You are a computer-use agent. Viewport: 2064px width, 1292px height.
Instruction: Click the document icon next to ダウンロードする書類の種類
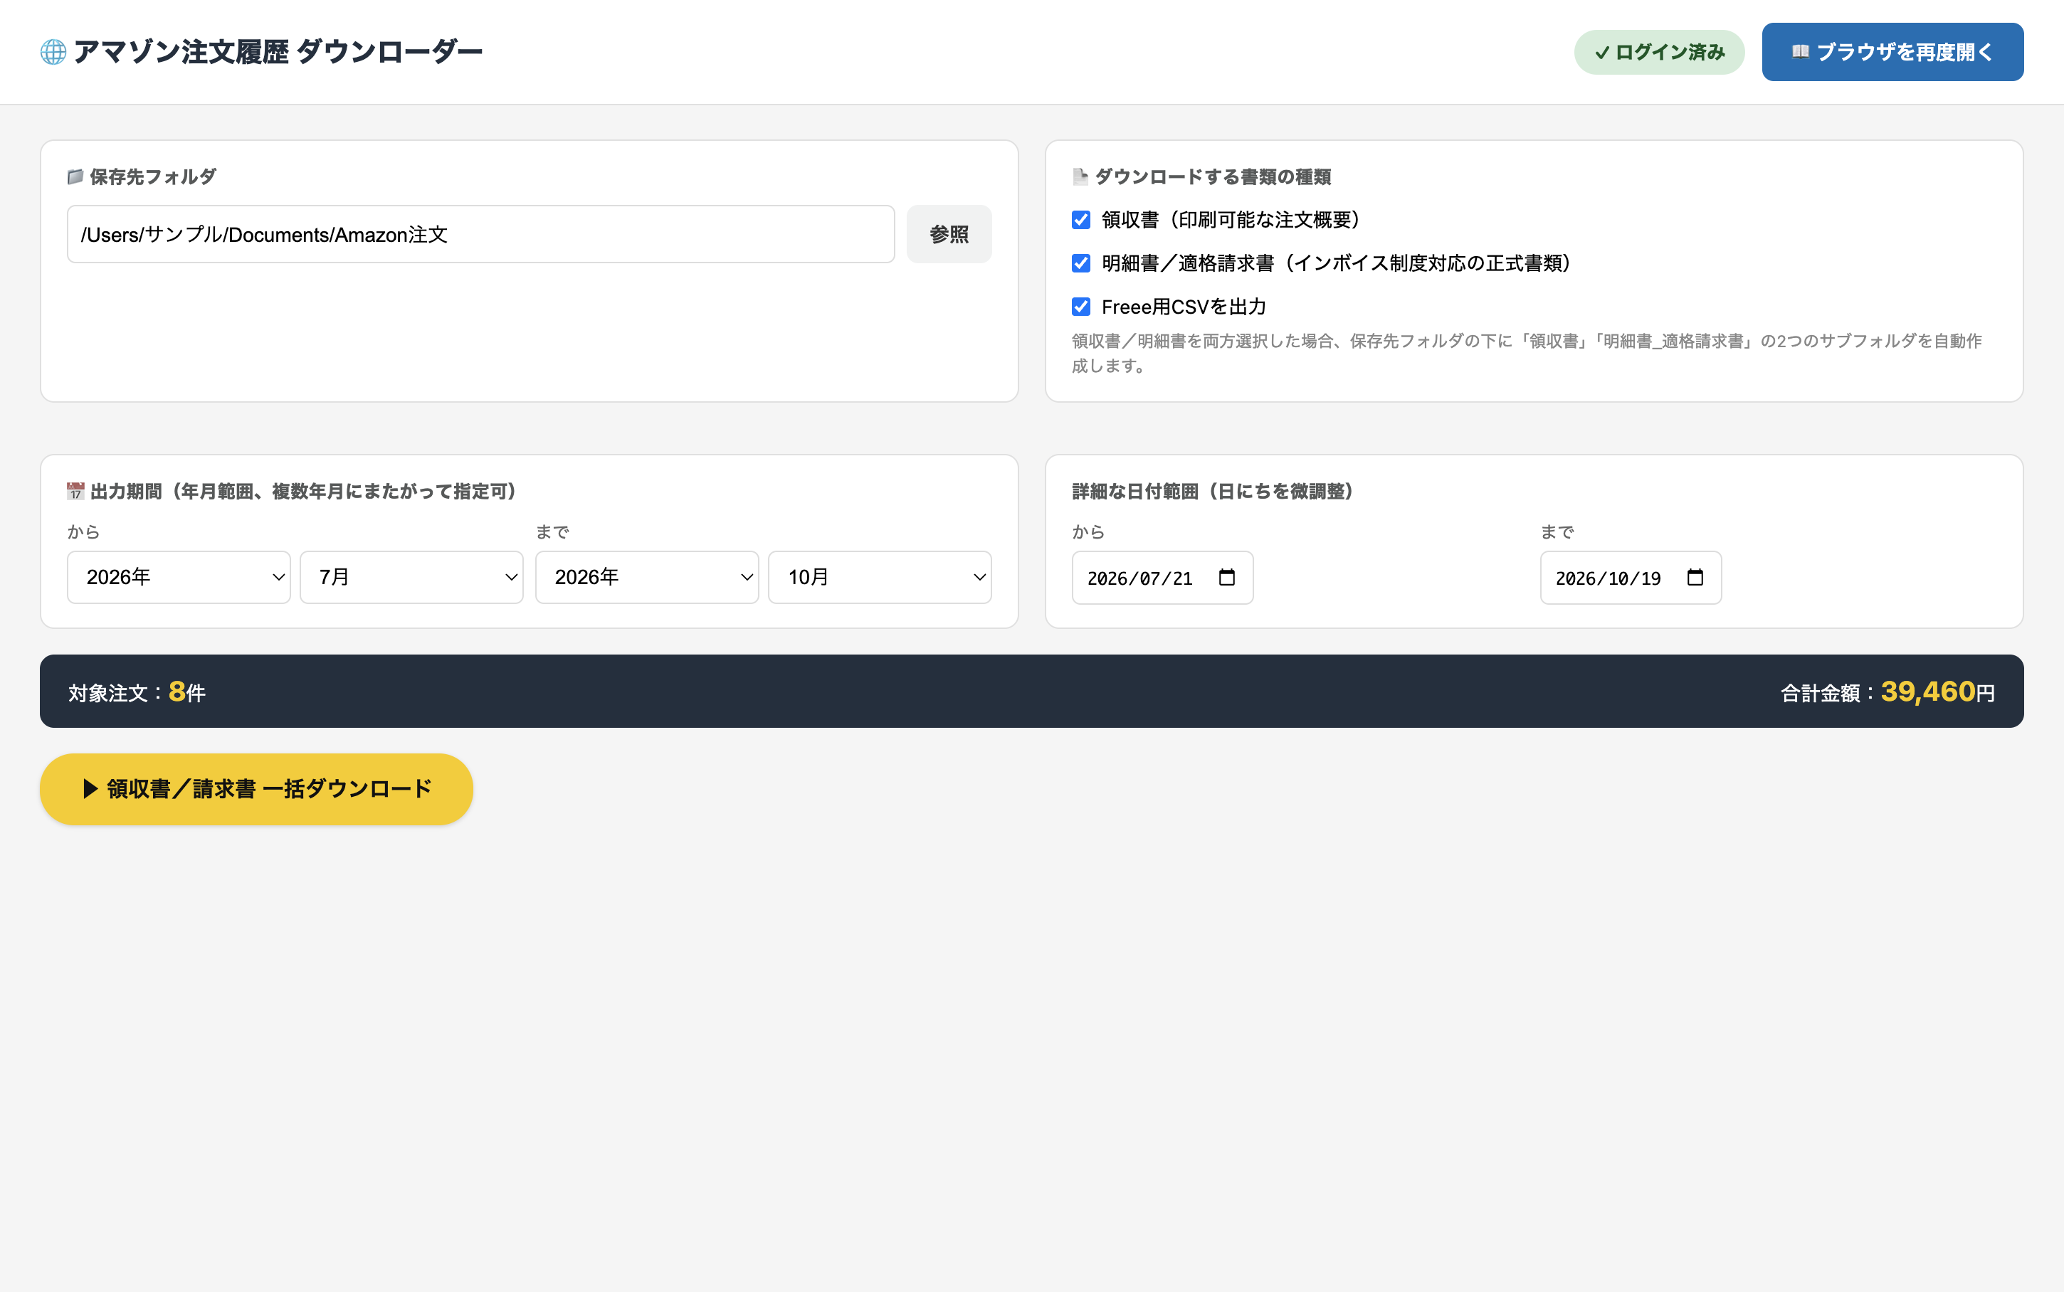(x=1080, y=177)
